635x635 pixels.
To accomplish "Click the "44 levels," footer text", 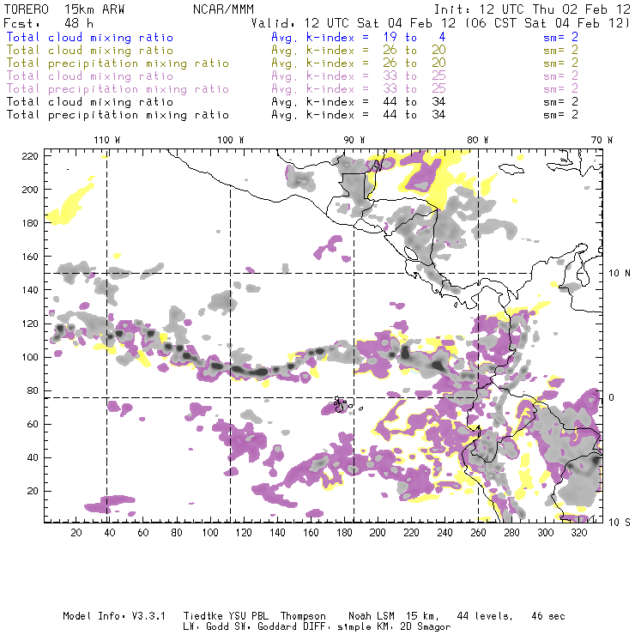I will 485,616.
